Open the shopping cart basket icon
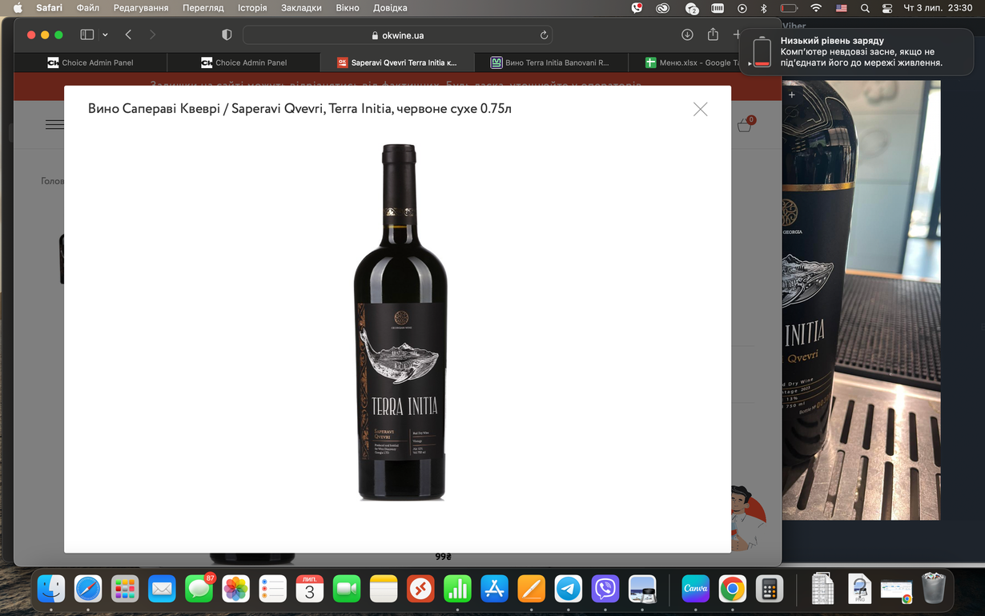Image resolution: width=985 pixels, height=616 pixels. point(745,125)
